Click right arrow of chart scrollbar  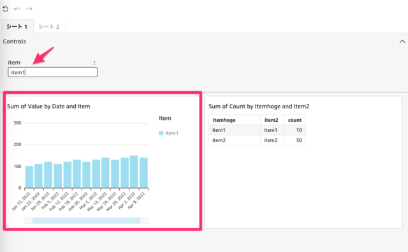tap(145, 221)
